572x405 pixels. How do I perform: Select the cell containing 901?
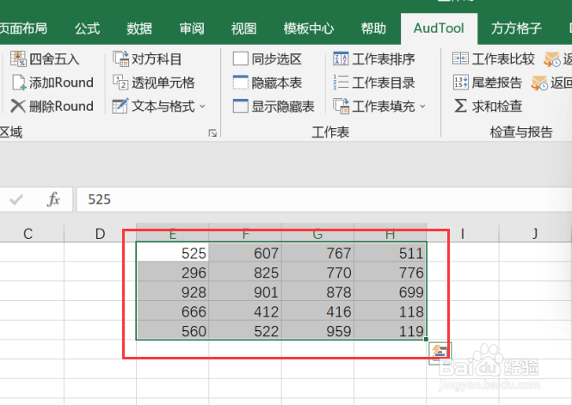[245, 291]
